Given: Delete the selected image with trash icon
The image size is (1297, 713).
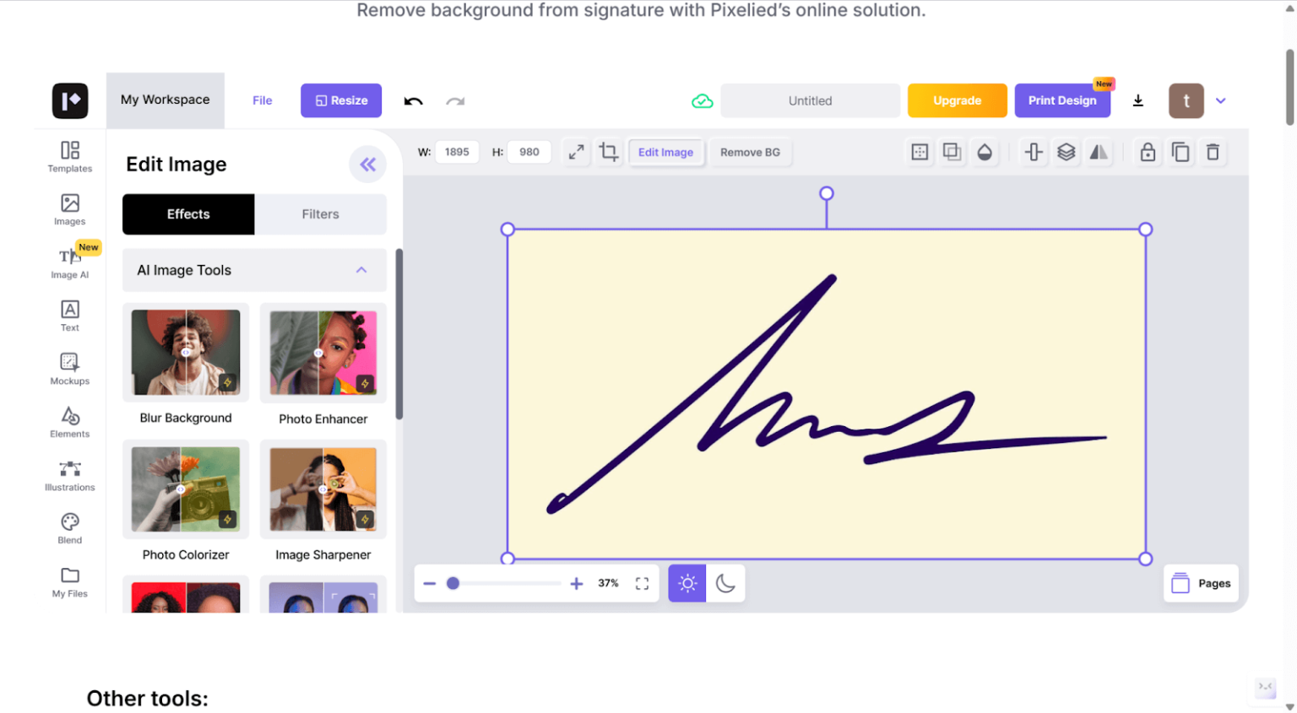Looking at the screenshot, I should (1213, 152).
